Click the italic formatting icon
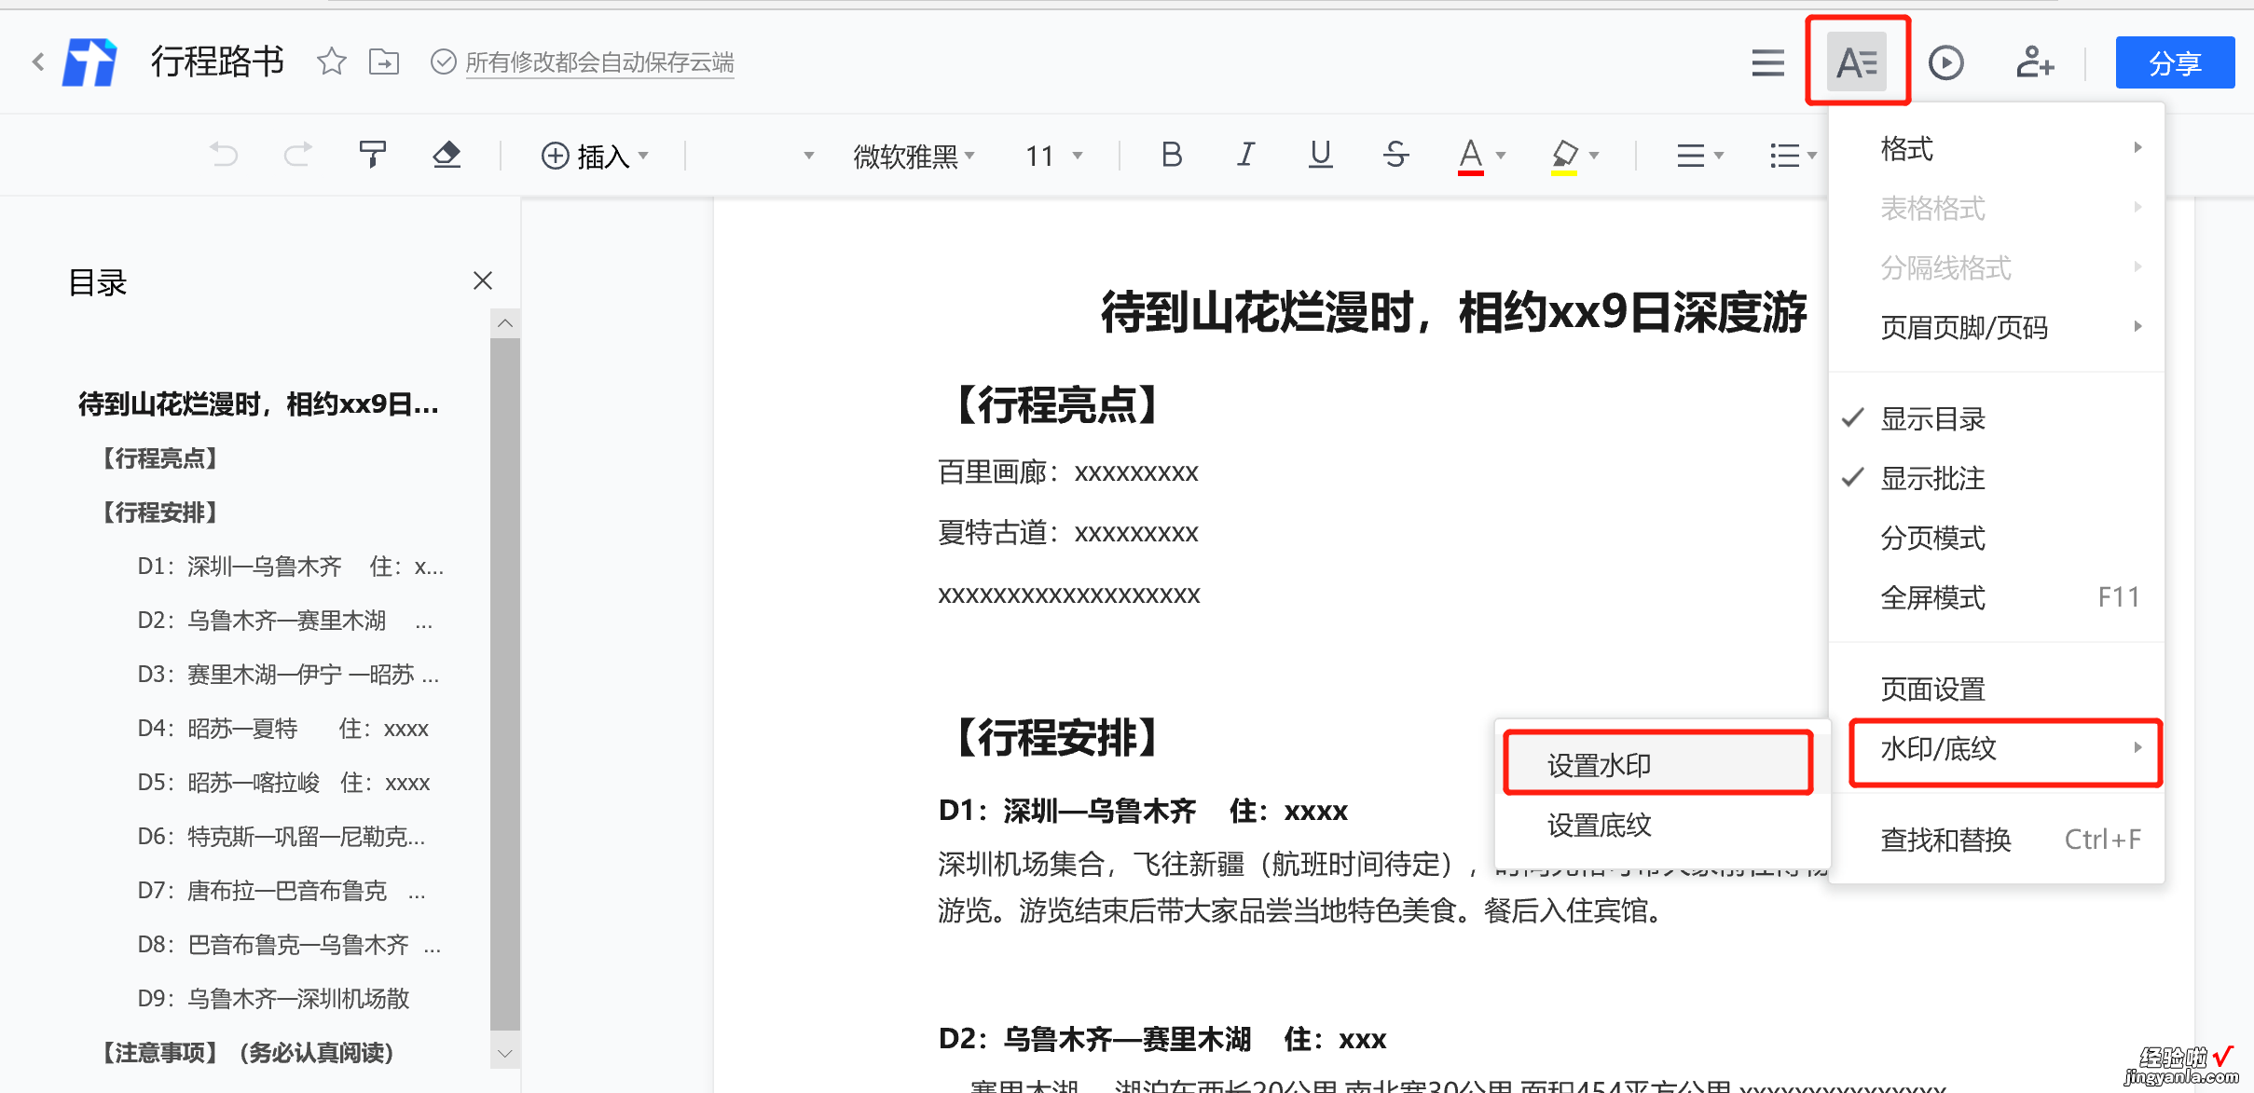 click(x=1246, y=155)
